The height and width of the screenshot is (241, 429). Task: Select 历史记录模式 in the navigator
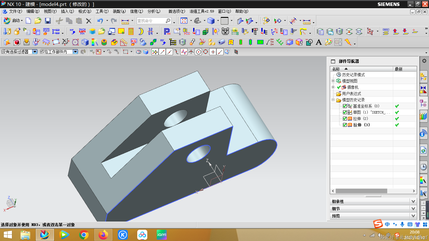pos(353,75)
